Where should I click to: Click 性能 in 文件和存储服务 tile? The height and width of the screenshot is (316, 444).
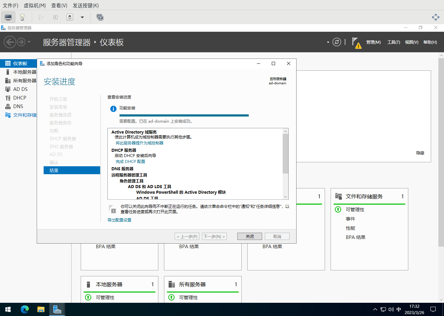350,228
